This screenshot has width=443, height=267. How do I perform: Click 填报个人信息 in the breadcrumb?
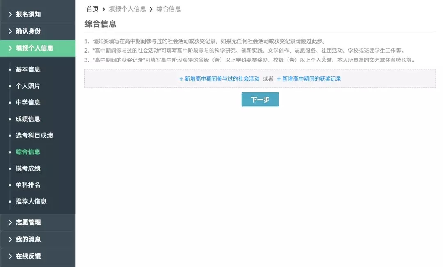[x=127, y=9]
